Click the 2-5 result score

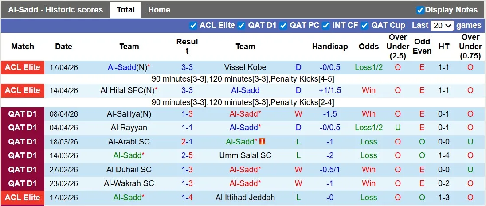point(187,155)
